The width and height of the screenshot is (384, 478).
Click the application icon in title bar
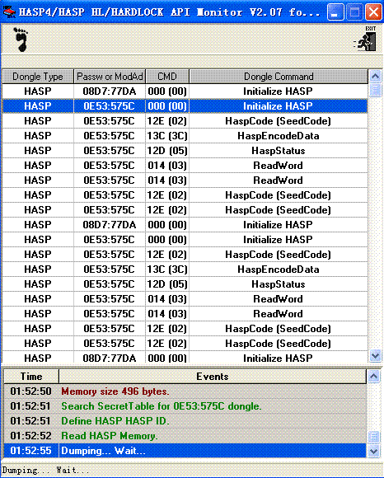click(9, 12)
